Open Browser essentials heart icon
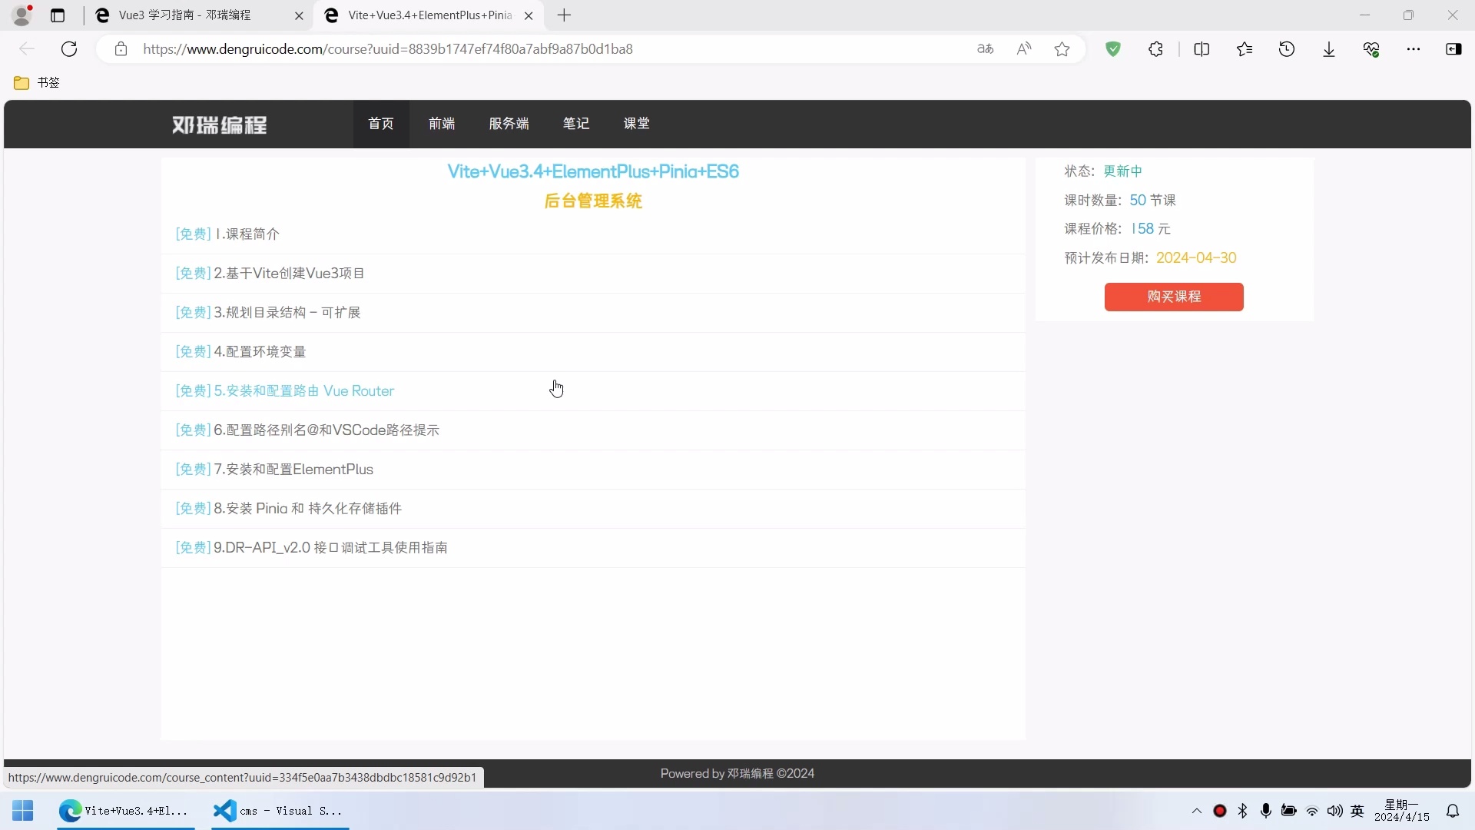This screenshot has height=830, width=1475. [x=1372, y=48]
